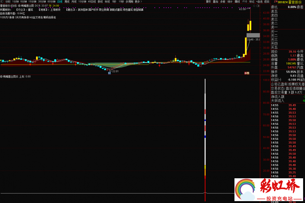Select the 5秒 period tab
This screenshot has height=203, width=305.
114,2
